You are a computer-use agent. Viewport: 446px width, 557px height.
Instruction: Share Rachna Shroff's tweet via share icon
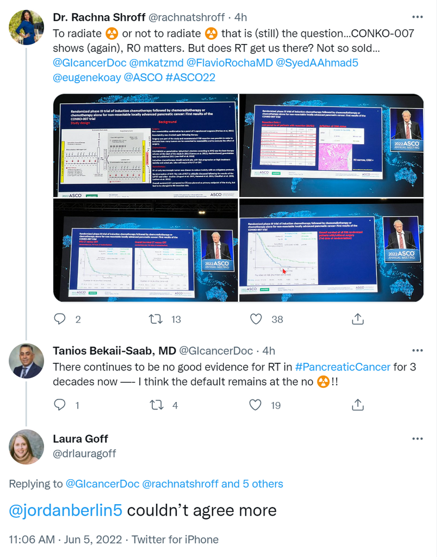click(357, 319)
